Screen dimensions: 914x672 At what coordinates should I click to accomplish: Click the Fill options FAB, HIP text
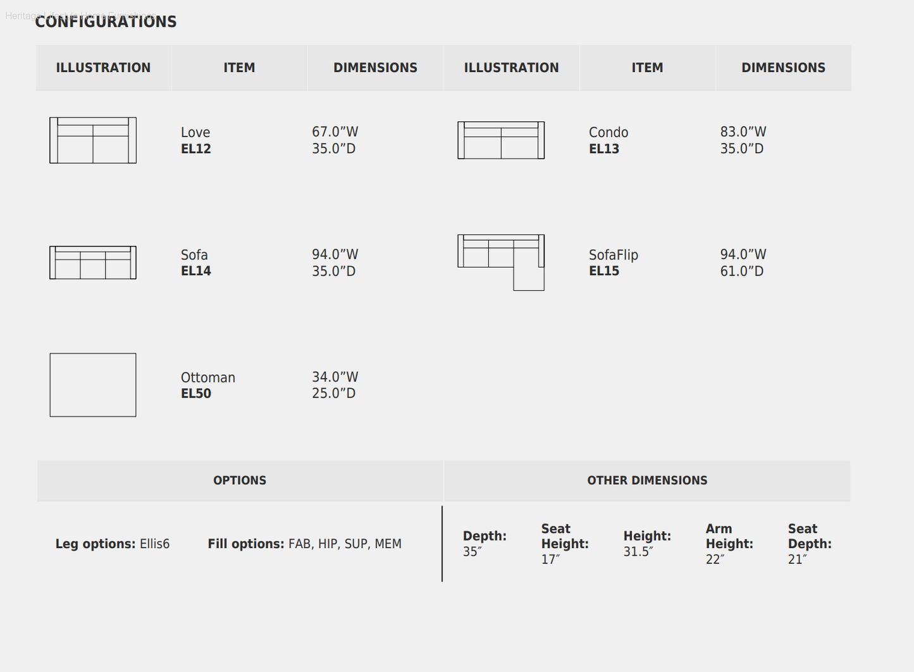point(305,544)
